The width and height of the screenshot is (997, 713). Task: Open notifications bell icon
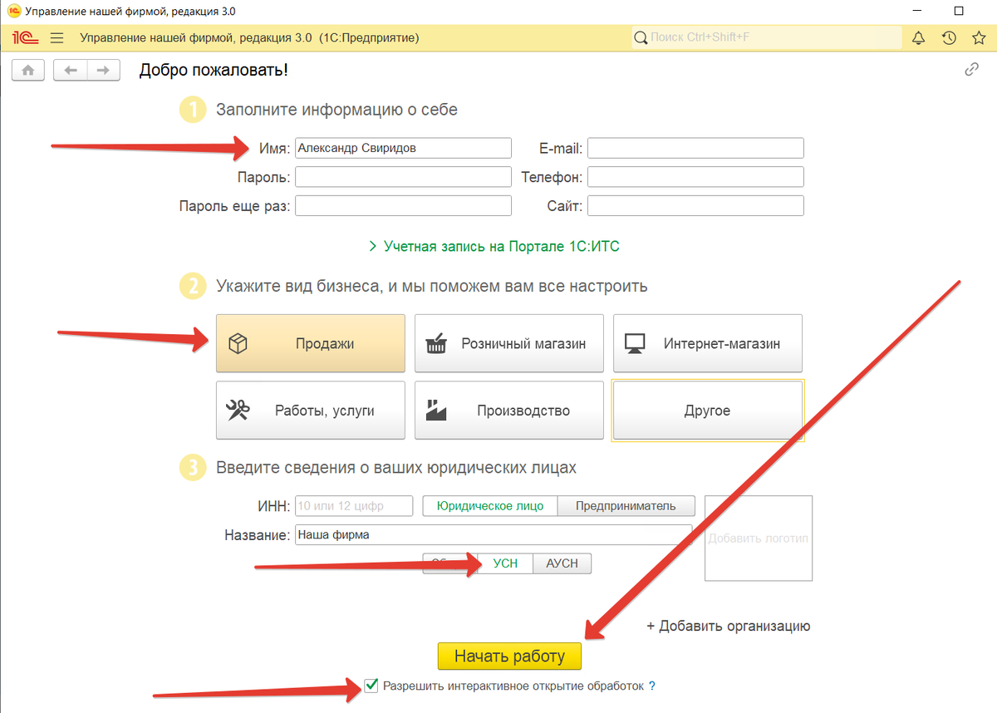[x=919, y=38]
